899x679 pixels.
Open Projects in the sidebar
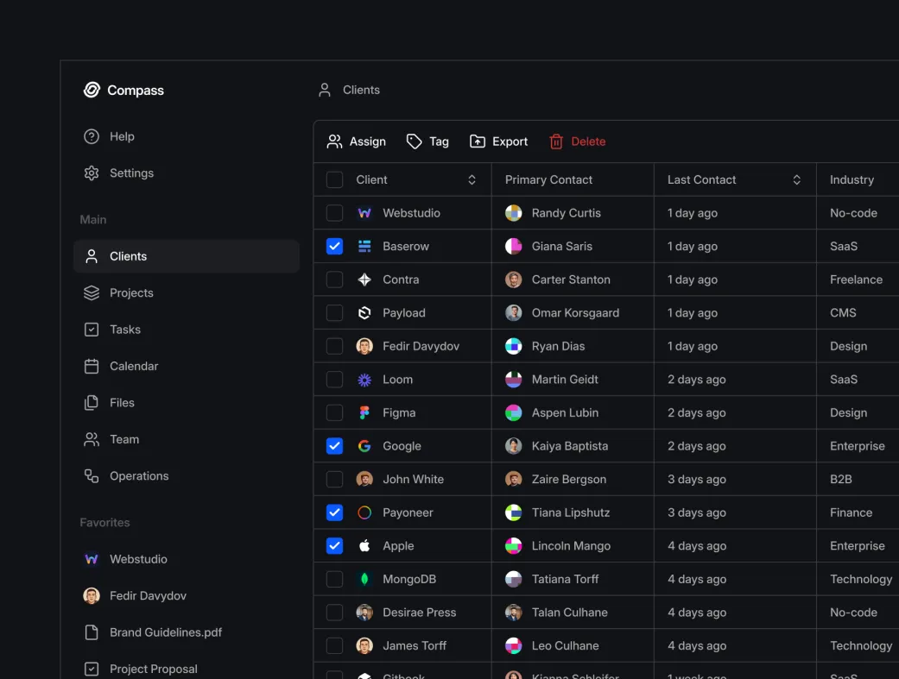[x=131, y=293]
